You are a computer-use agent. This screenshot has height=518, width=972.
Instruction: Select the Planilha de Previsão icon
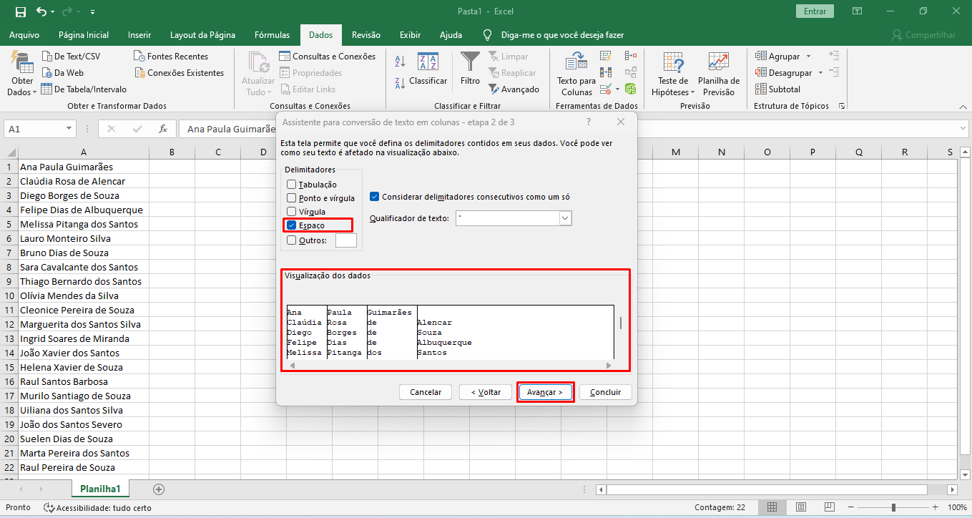[x=718, y=63]
